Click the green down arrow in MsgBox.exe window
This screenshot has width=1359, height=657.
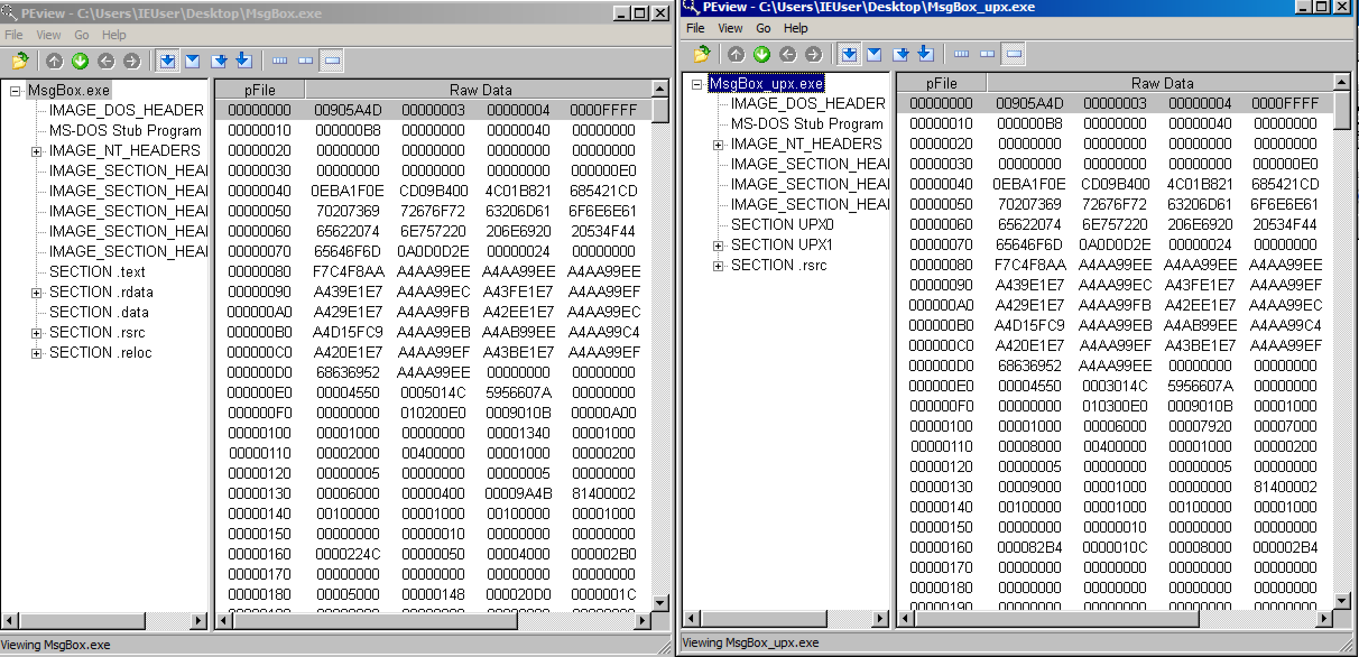(80, 61)
